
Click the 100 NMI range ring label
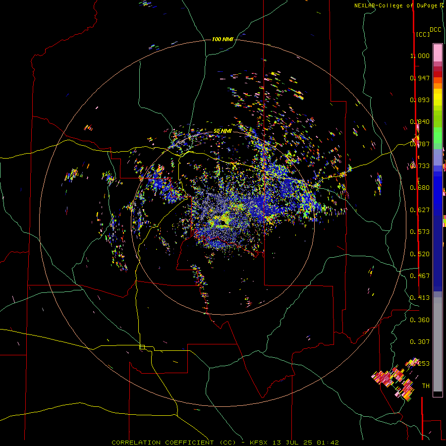click(223, 39)
